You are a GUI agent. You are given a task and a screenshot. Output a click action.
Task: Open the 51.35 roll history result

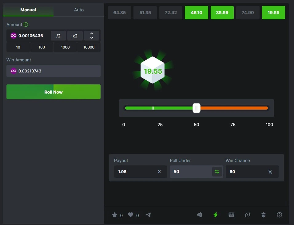[x=145, y=13]
